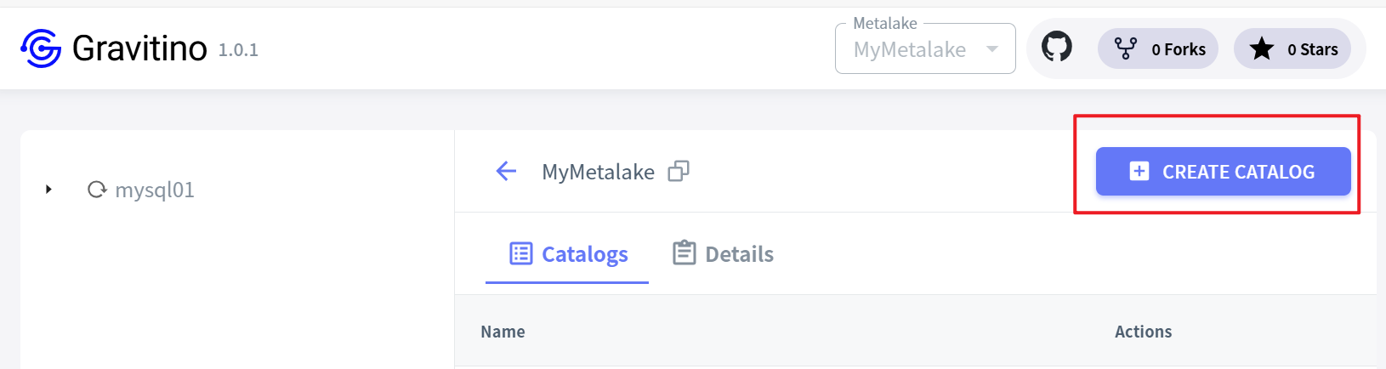Expand the mysql01 tree node
This screenshot has width=1386, height=369.
tap(48, 190)
